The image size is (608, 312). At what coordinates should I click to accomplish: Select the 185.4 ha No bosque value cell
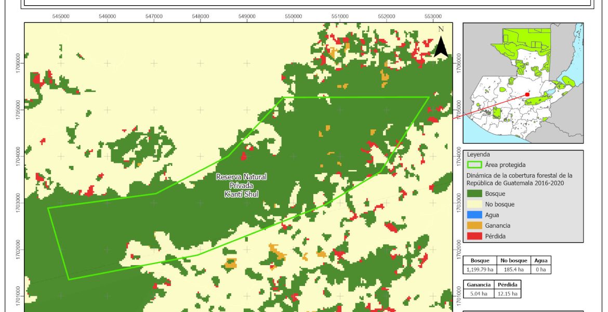[514, 269]
